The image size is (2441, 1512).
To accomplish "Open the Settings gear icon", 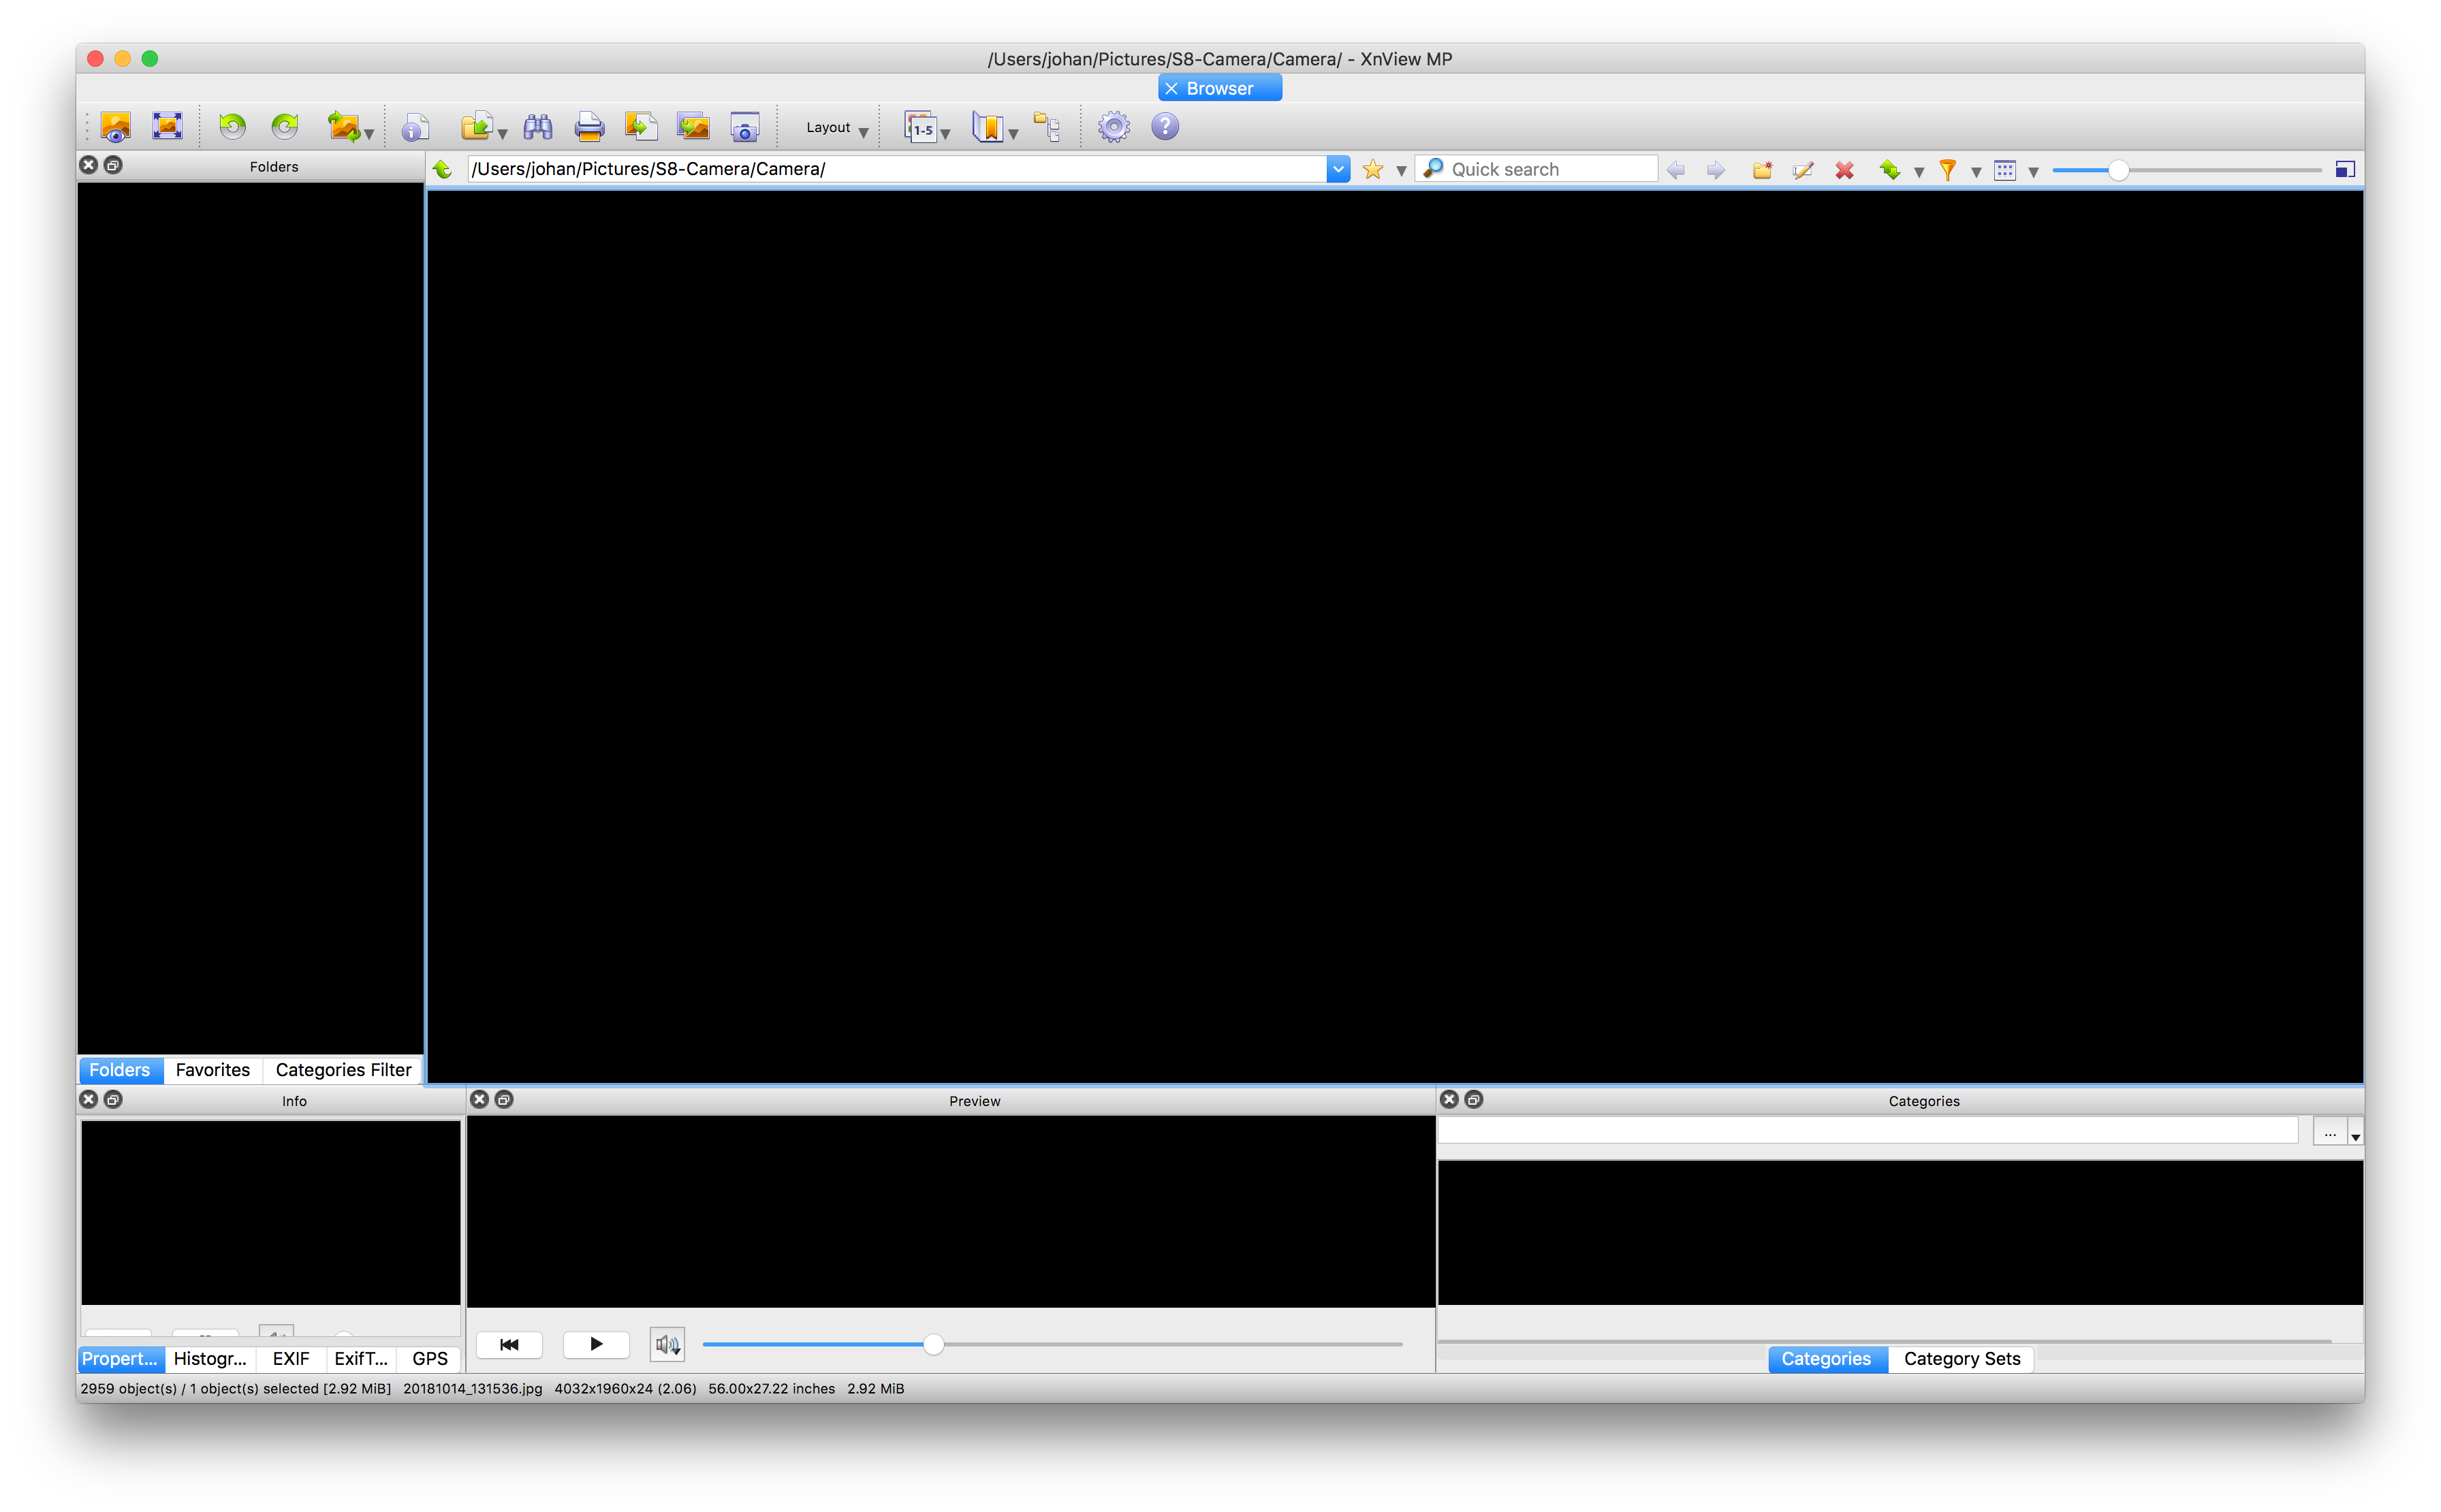I will [1113, 127].
